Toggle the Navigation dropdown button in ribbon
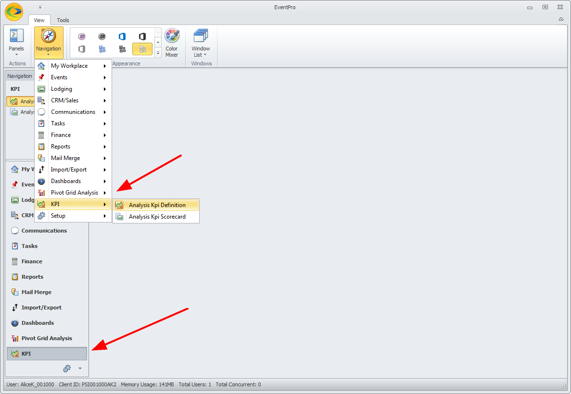571x394 pixels. [49, 43]
